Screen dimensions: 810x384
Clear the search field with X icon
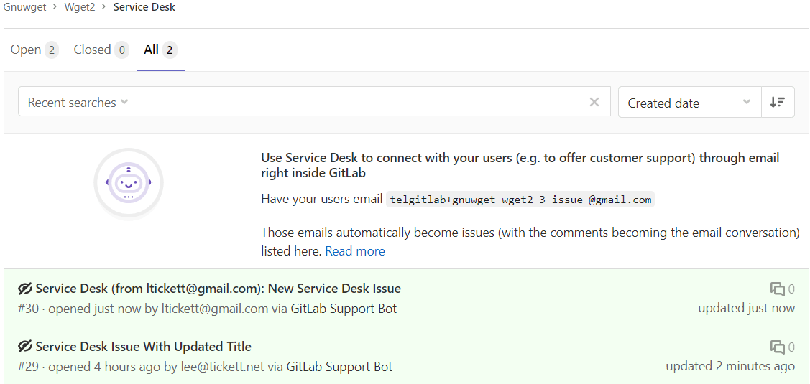[x=594, y=102]
